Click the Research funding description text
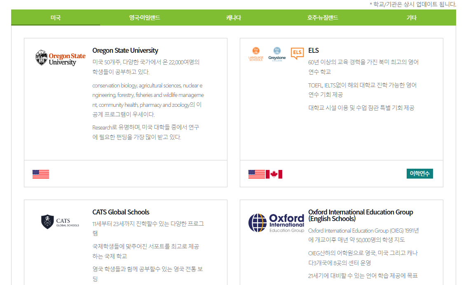Image resolution: width=466 pixels, height=285 pixels. (145, 132)
